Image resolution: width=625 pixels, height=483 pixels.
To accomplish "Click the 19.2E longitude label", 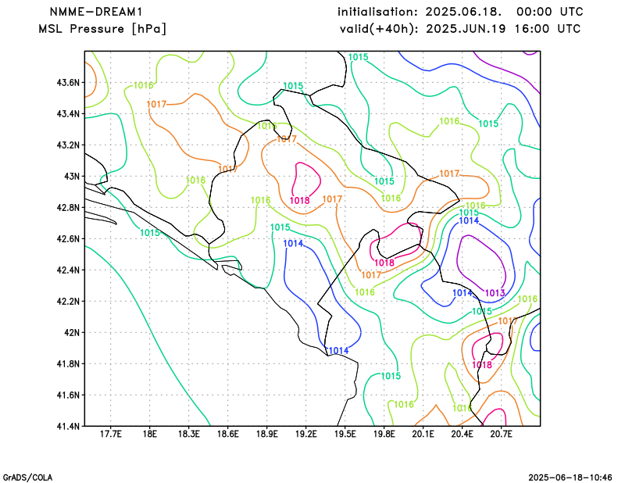I will tap(306, 435).
